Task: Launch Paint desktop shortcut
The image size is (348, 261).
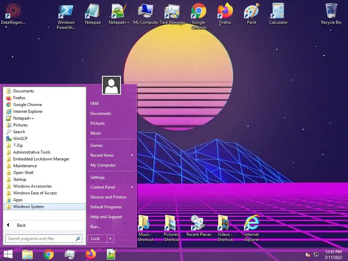Action: (x=251, y=14)
